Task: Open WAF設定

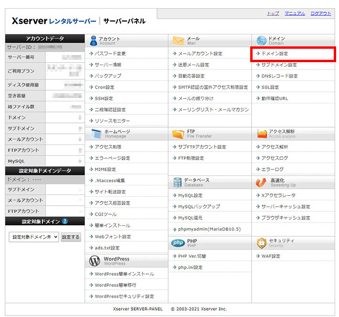Action: (x=271, y=256)
